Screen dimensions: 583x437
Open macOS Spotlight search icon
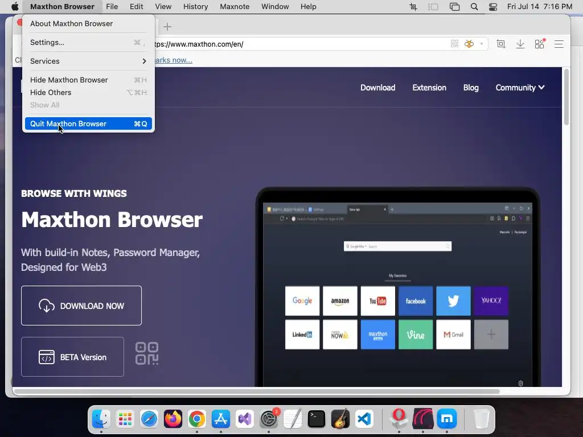click(x=474, y=6)
